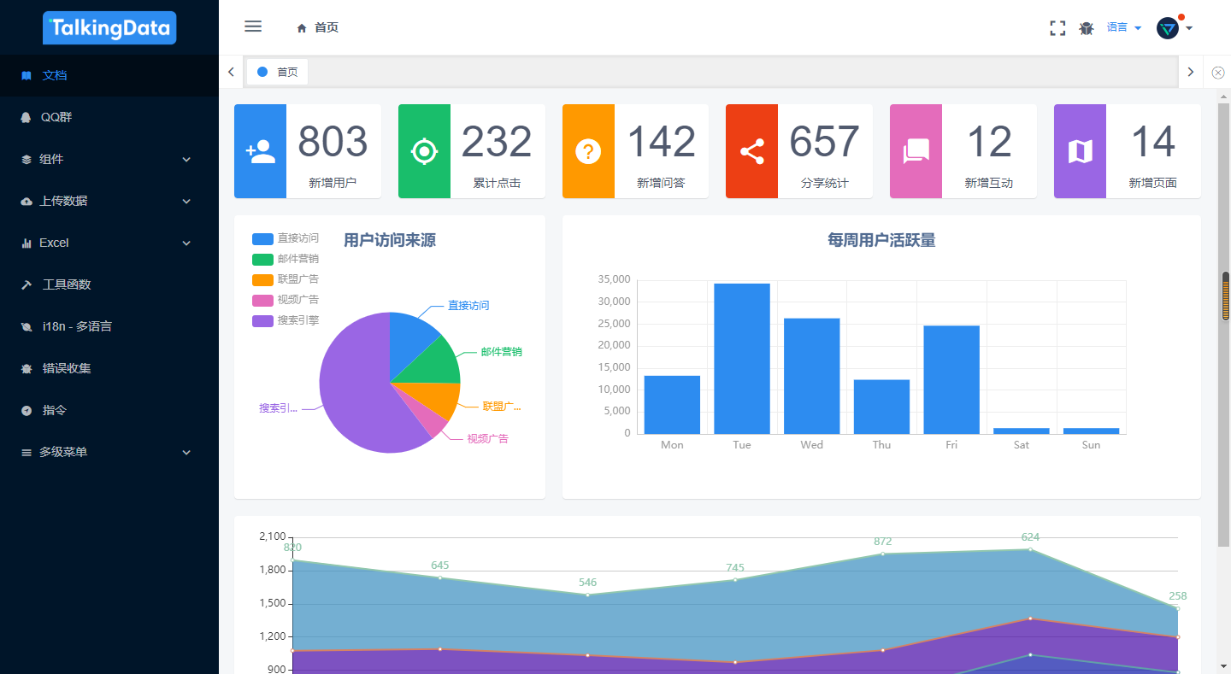The width and height of the screenshot is (1231, 674).
Task: Click the TalkingData logo
Action: 109,27
